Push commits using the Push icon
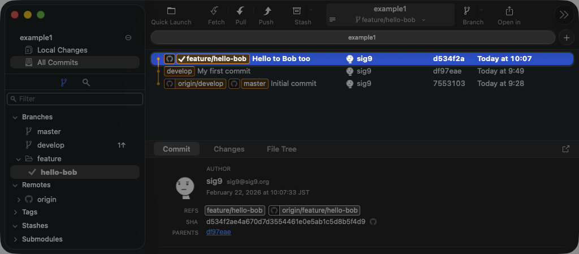The width and height of the screenshot is (579, 254). [266, 11]
